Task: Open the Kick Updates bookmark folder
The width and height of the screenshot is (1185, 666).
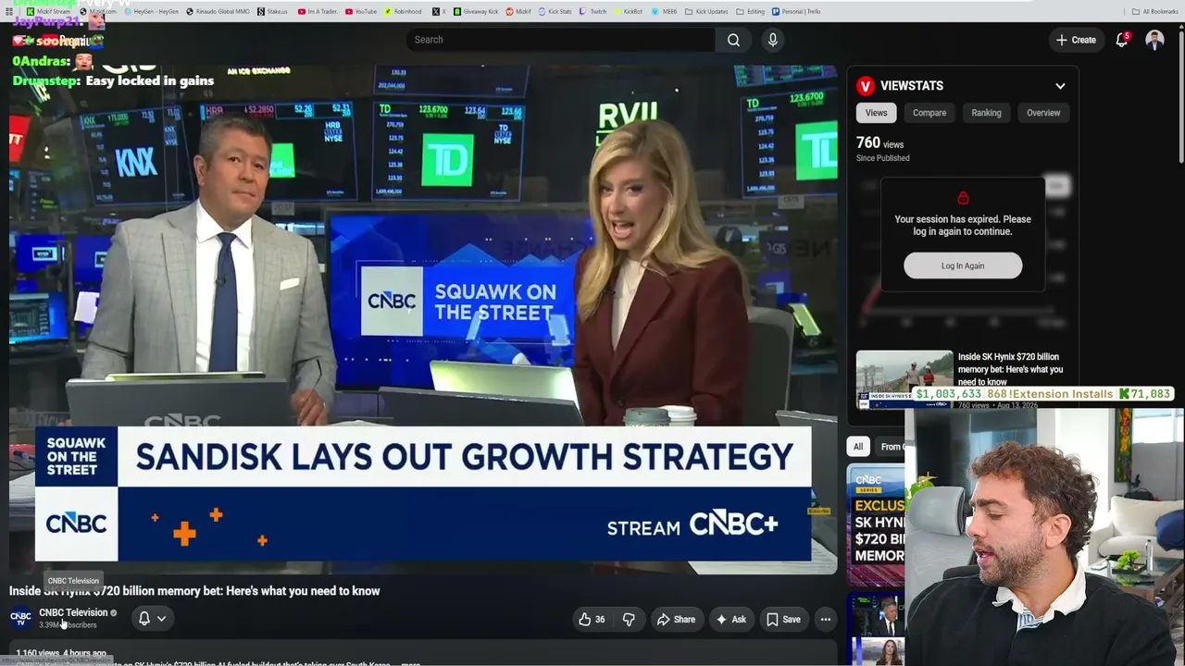Action: [x=706, y=11]
